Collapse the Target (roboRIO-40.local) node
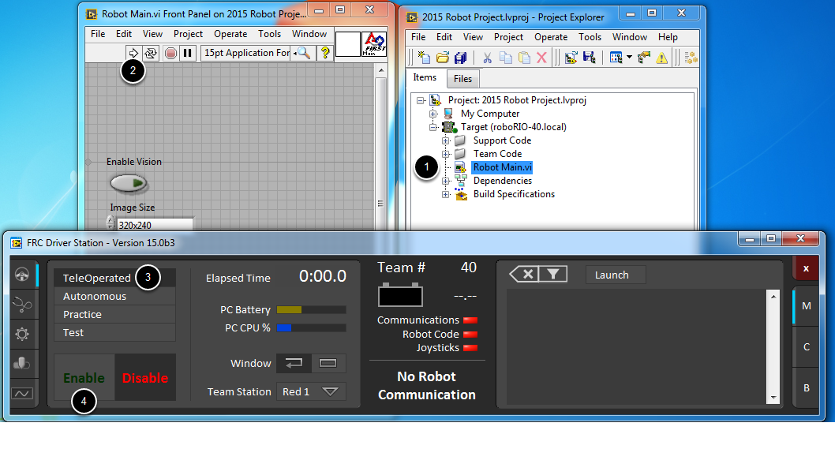This screenshot has width=835, height=449. (433, 127)
